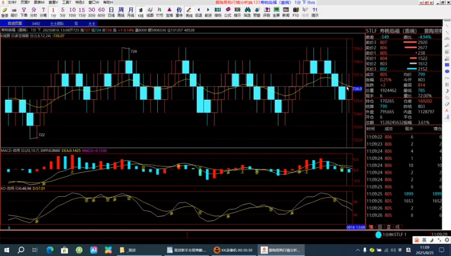
Task: Open the 分笔 tick-by-tick icon
Action: tap(43, 12)
